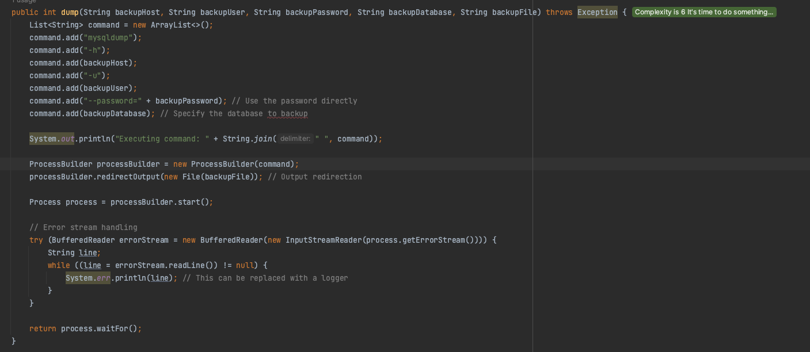Click the "redirectOutput" method call

[x=128, y=177]
